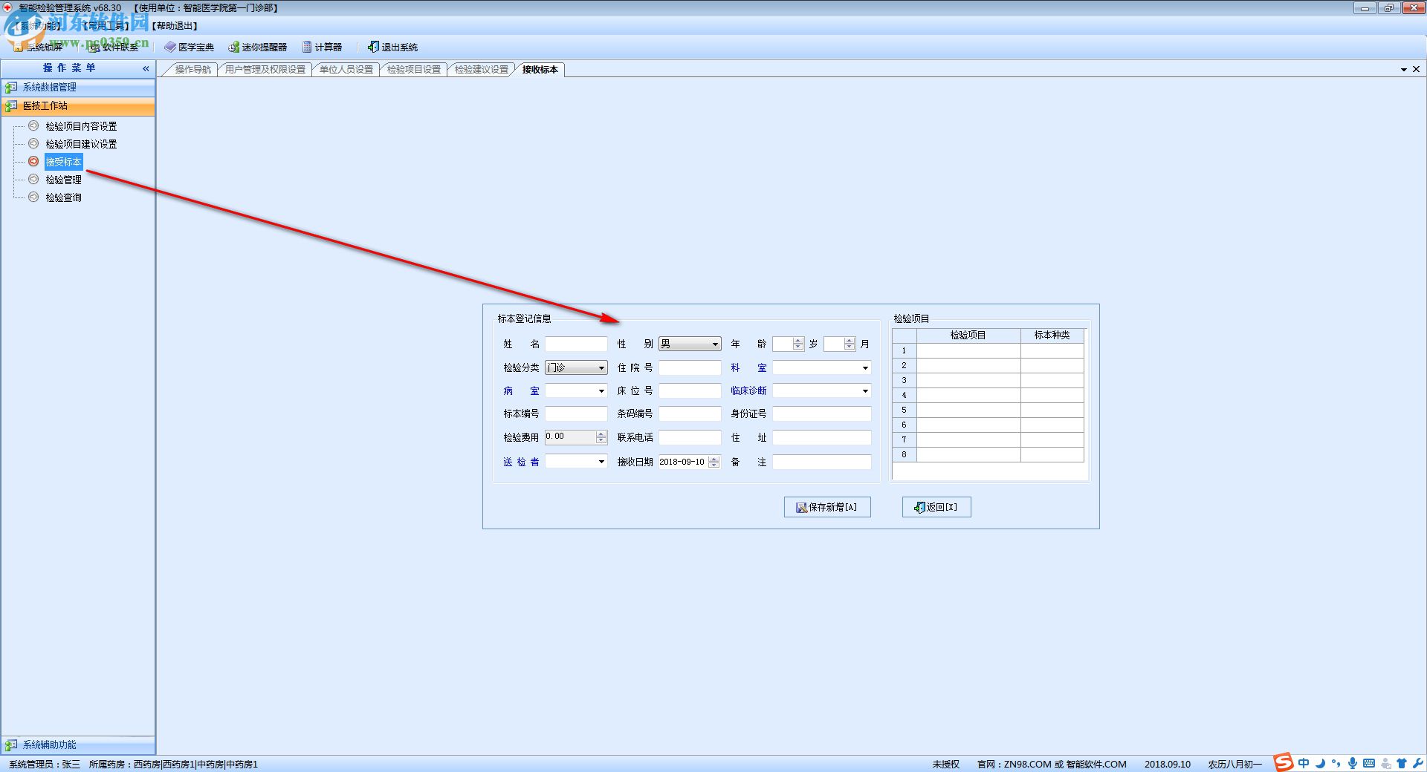Open the Sogou input method tray icon

tap(1283, 762)
